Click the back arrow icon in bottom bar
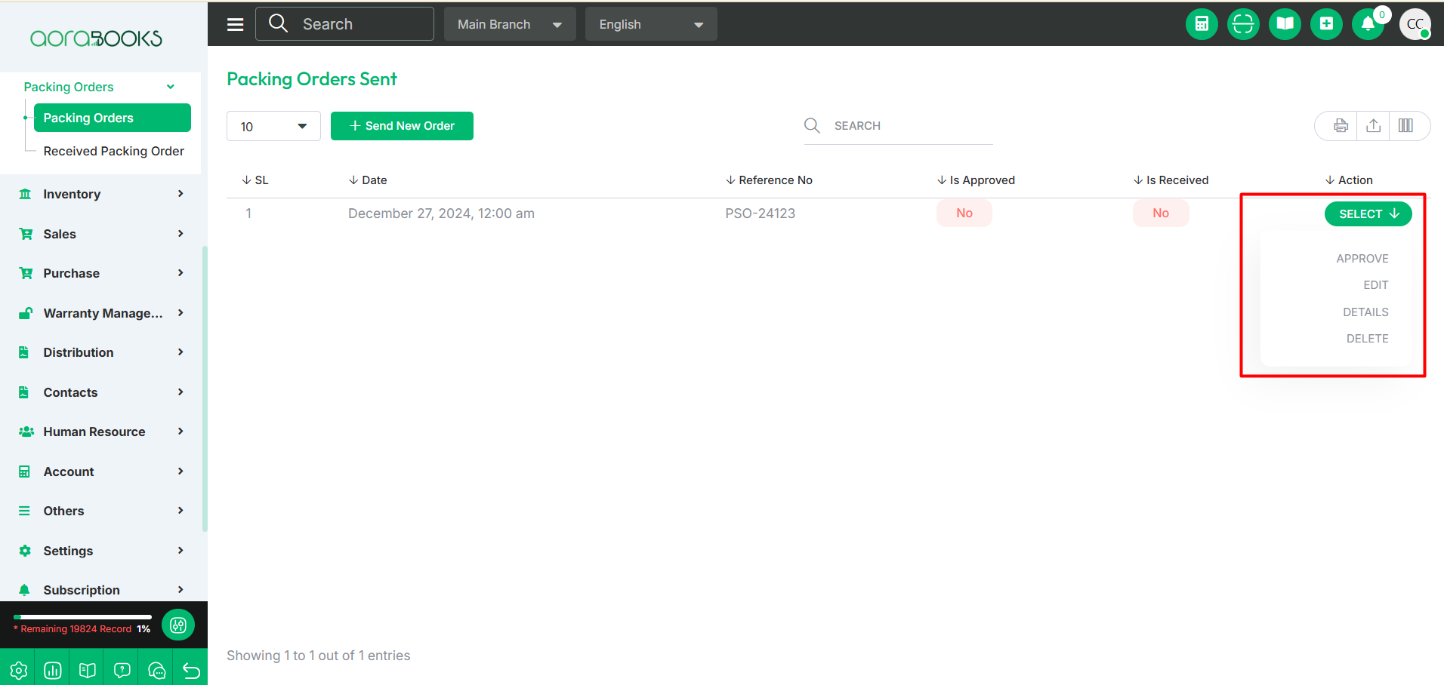This screenshot has width=1444, height=685. tap(191, 670)
